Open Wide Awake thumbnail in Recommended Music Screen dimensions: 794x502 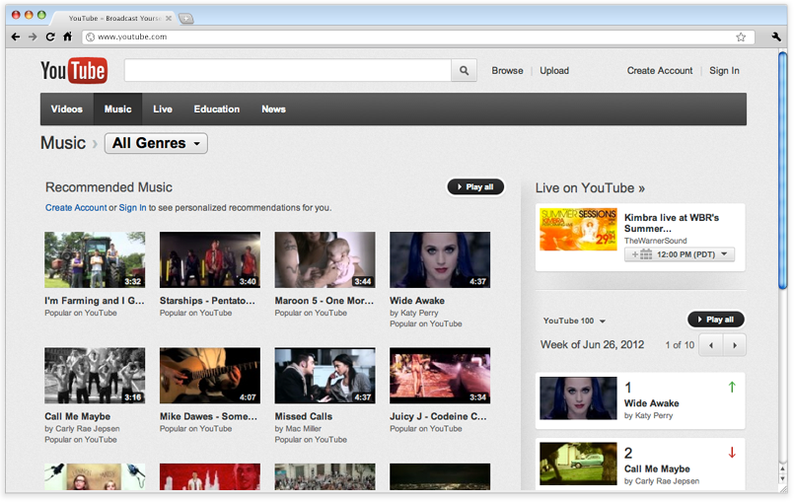click(x=440, y=259)
